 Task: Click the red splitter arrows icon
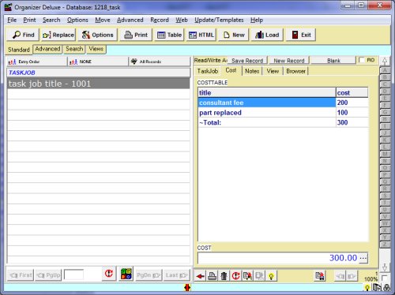[187, 288]
